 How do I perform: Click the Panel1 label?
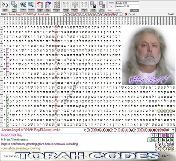[x=170, y=14]
